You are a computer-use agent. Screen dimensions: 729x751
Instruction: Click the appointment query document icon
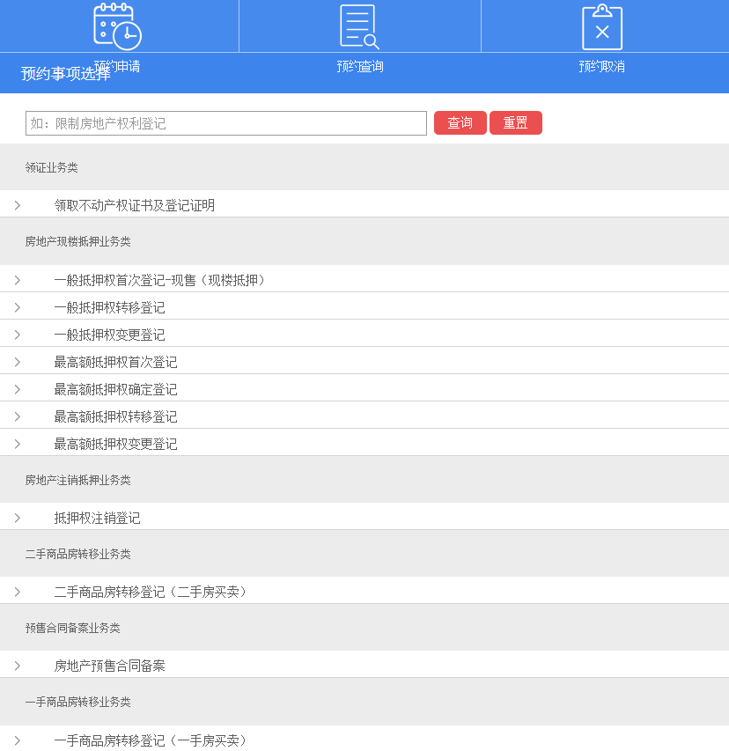click(359, 26)
